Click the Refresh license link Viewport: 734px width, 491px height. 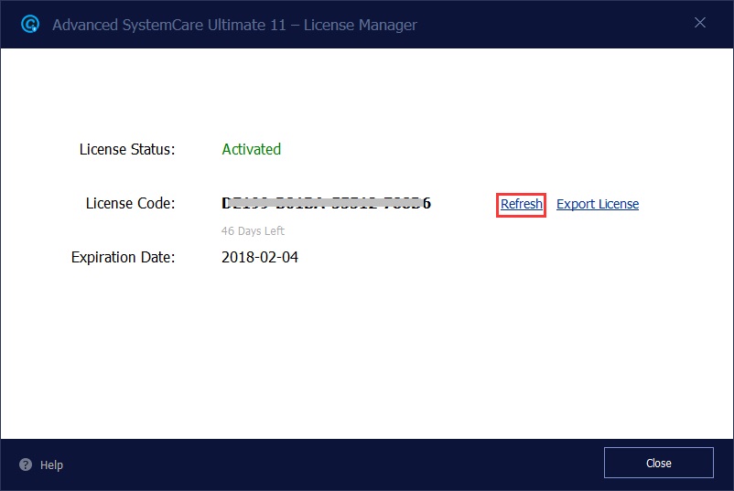(x=522, y=204)
